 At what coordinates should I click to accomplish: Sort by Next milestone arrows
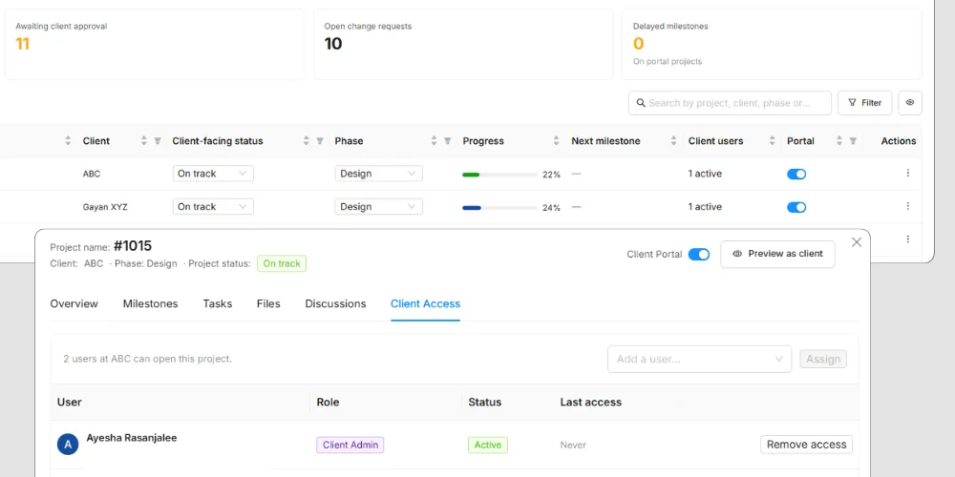673,140
